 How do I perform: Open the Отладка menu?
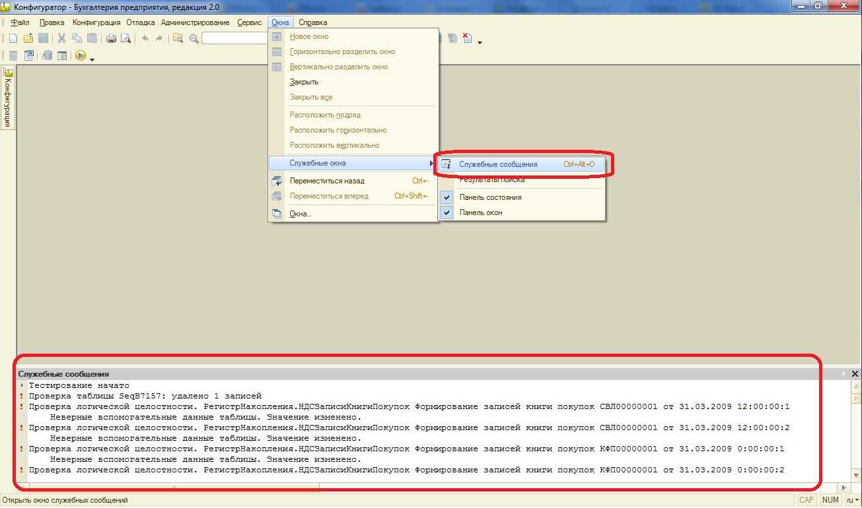(141, 22)
